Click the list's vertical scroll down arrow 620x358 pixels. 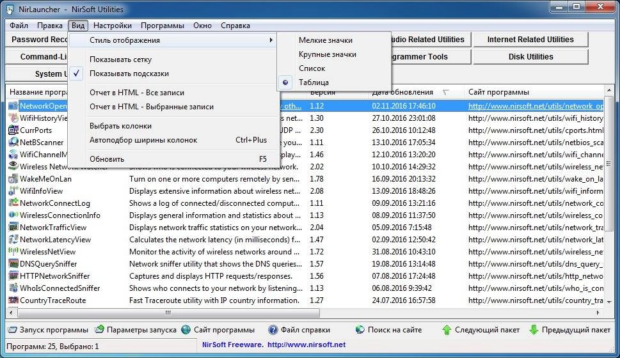pyautogui.click(x=609, y=302)
